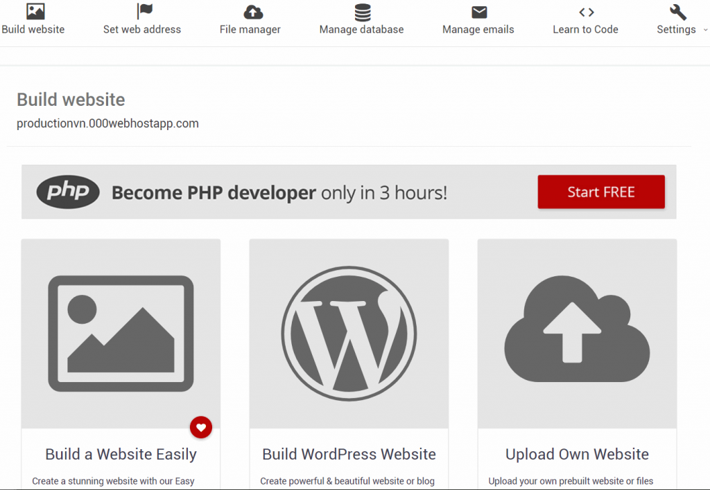Click the Upload Own Website title
Viewport: 710px width, 490px height.
pos(577,454)
